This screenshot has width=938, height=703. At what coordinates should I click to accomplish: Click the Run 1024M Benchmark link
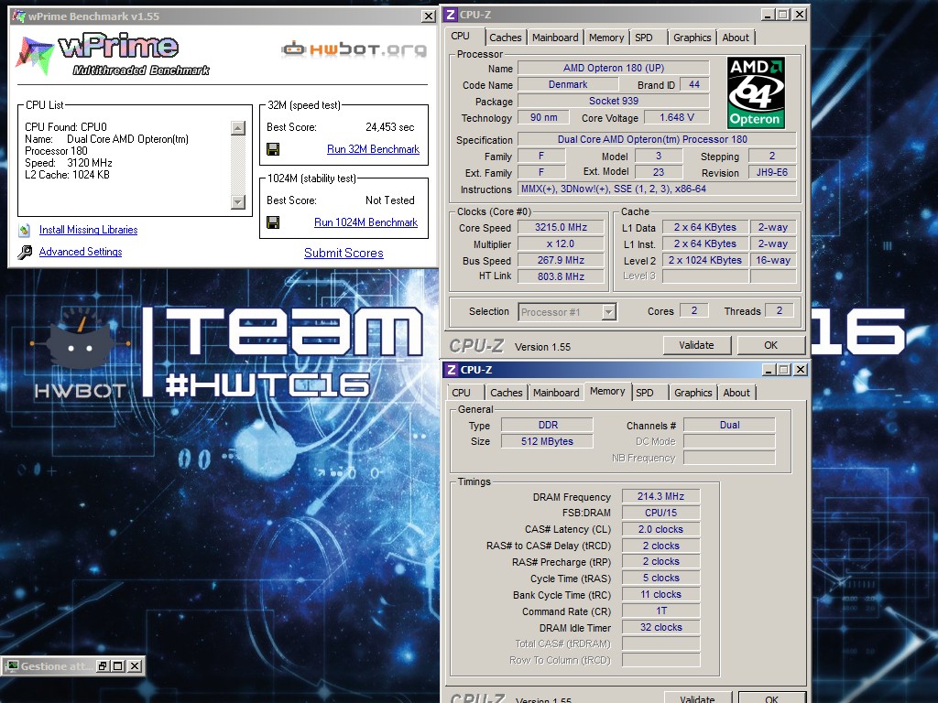click(366, 223)
